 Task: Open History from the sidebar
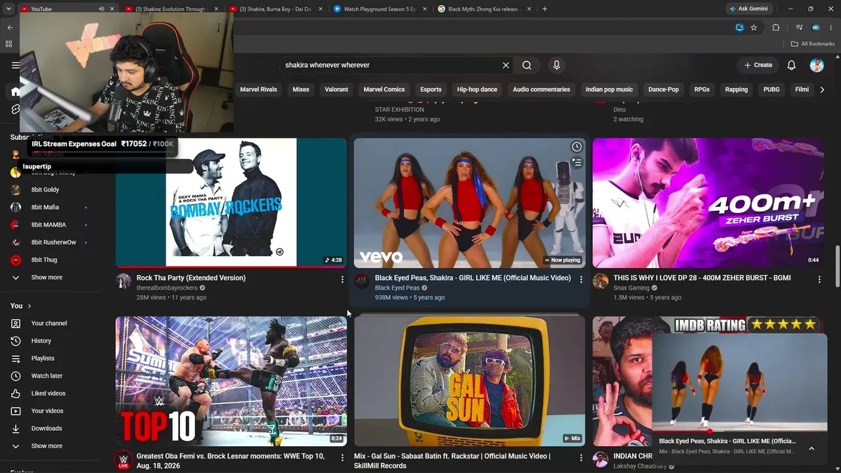[x=41, y=341]
